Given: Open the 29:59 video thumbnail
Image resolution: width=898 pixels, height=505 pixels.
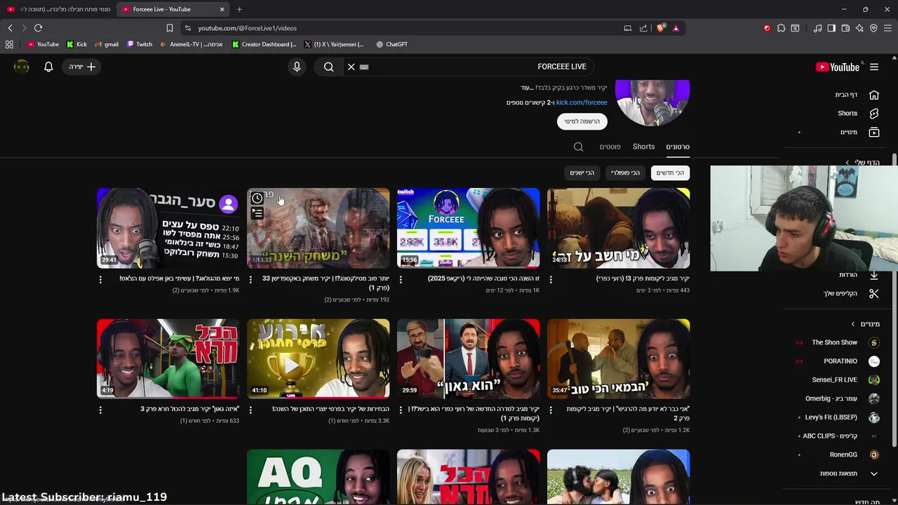Looking at the screenshot, I should [468, 358].
